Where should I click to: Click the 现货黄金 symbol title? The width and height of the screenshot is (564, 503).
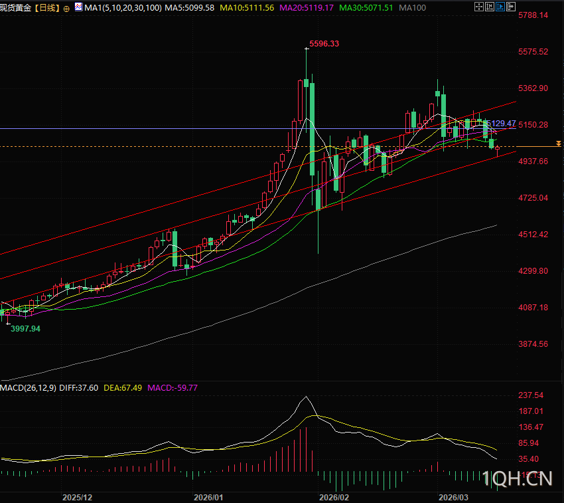[16, 7]
